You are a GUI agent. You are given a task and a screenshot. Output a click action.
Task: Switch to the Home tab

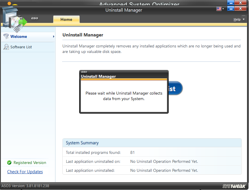pyautogui.click(x=66, y=19)
